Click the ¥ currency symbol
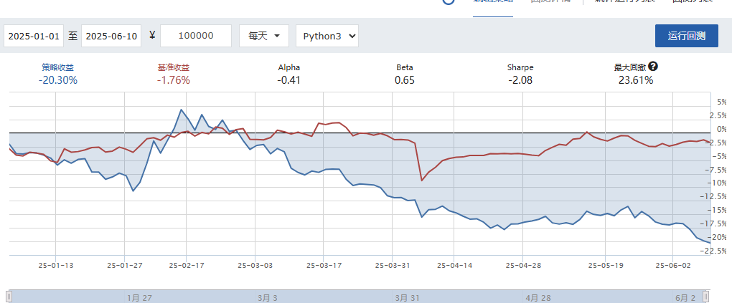The width and height of the screenshot is (732, 303). 152,36
